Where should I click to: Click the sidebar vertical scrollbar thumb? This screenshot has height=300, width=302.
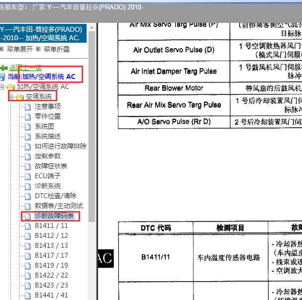(92, 127)
